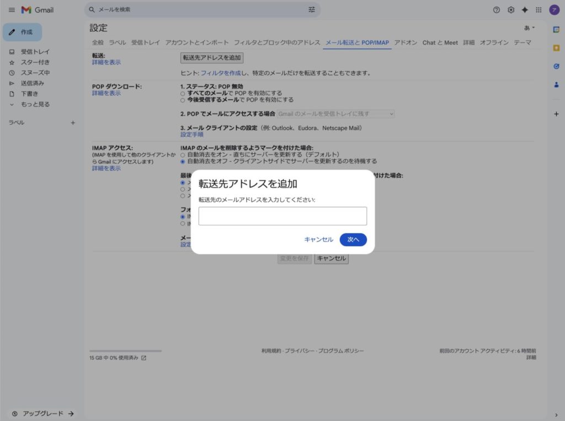Switch to the アカウントとインポート tab
Screen dimensions: 565x421
196,42
